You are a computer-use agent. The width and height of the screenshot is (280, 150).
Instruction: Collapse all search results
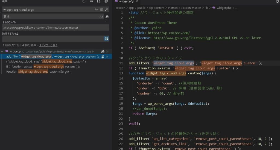106,1
